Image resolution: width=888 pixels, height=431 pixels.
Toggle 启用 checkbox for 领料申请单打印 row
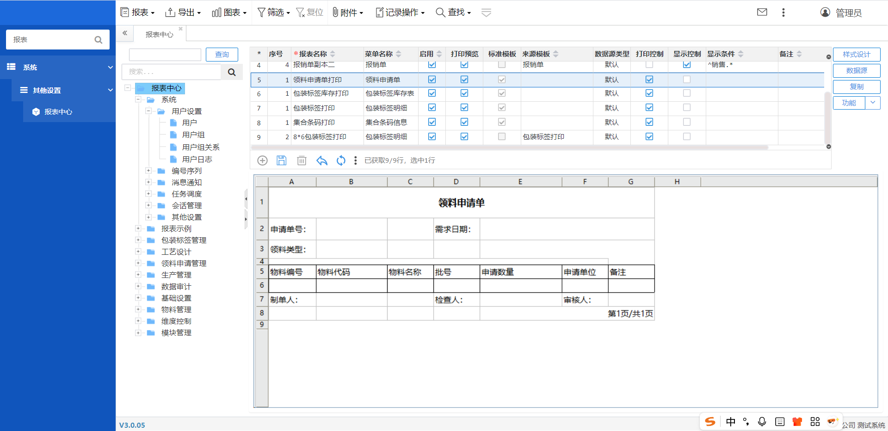(x=432, y=80)
